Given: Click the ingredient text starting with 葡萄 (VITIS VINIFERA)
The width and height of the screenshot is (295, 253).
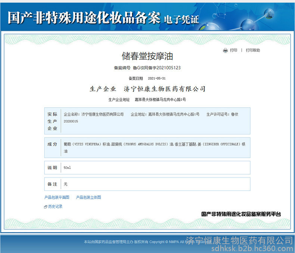Looking at the screenshot, I should click(155, 148).
